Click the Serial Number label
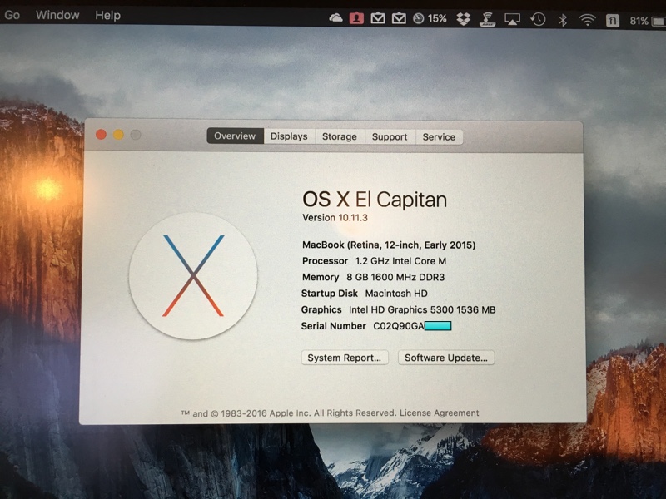The height and width of the screenshot is (499, 666). tap(334, 326)
